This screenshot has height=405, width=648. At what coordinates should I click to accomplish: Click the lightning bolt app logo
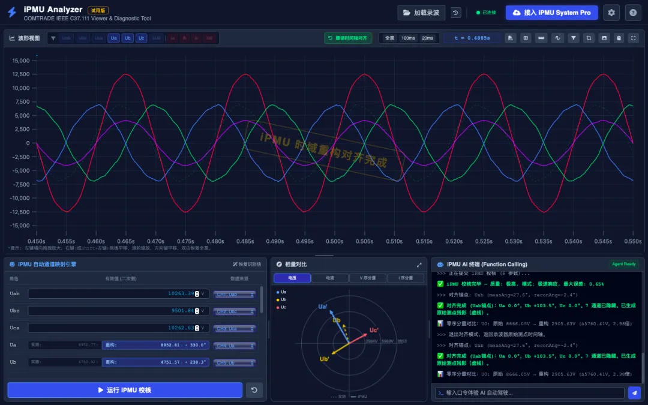[x=12, y=13]
